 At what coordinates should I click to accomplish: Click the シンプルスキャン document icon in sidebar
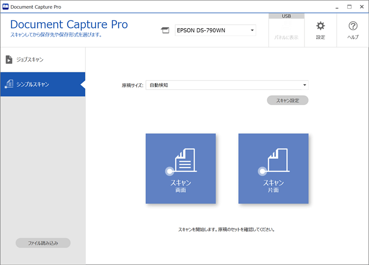coord(9,84)
